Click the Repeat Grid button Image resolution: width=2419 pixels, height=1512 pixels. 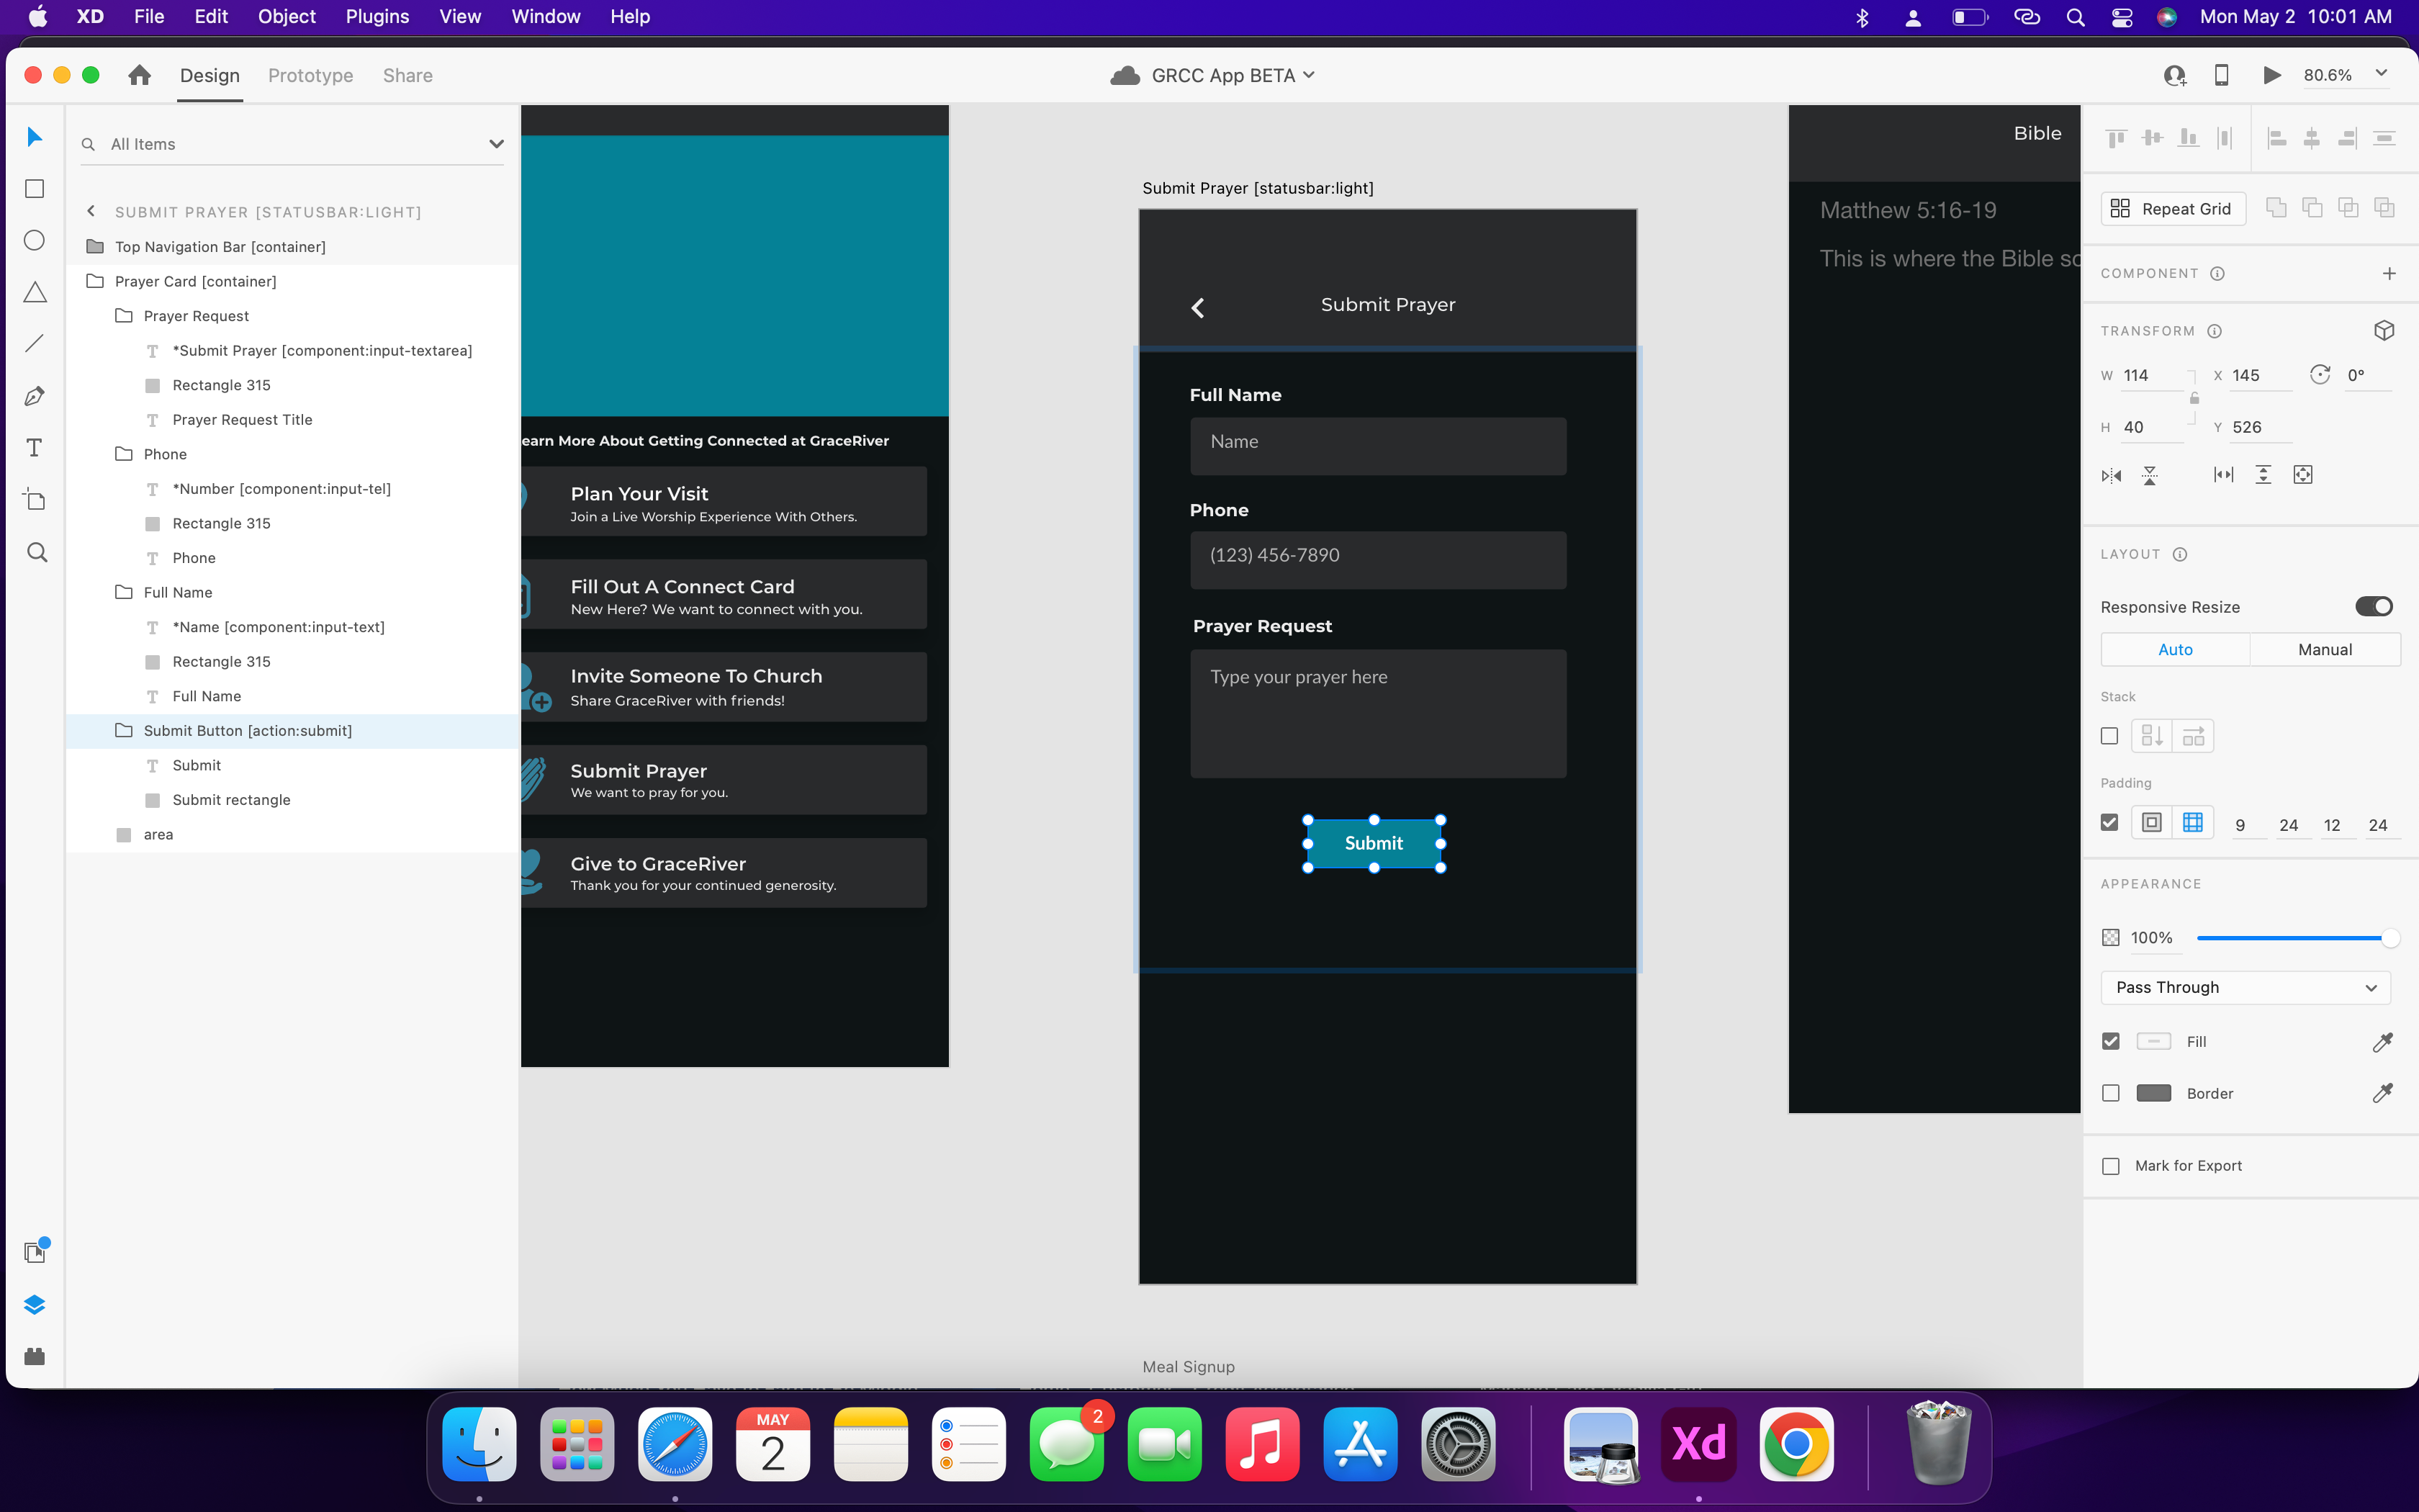(x=2172, y=208)
